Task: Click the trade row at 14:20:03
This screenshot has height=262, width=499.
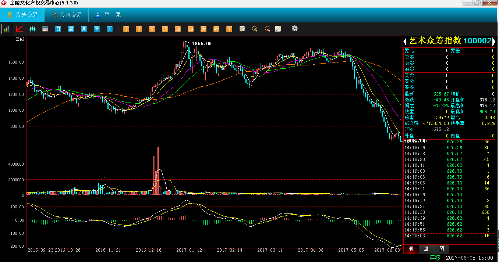Action: [450, 236]
